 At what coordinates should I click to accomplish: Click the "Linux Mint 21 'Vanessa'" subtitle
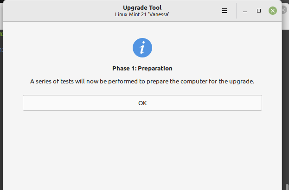coord(142,14)
